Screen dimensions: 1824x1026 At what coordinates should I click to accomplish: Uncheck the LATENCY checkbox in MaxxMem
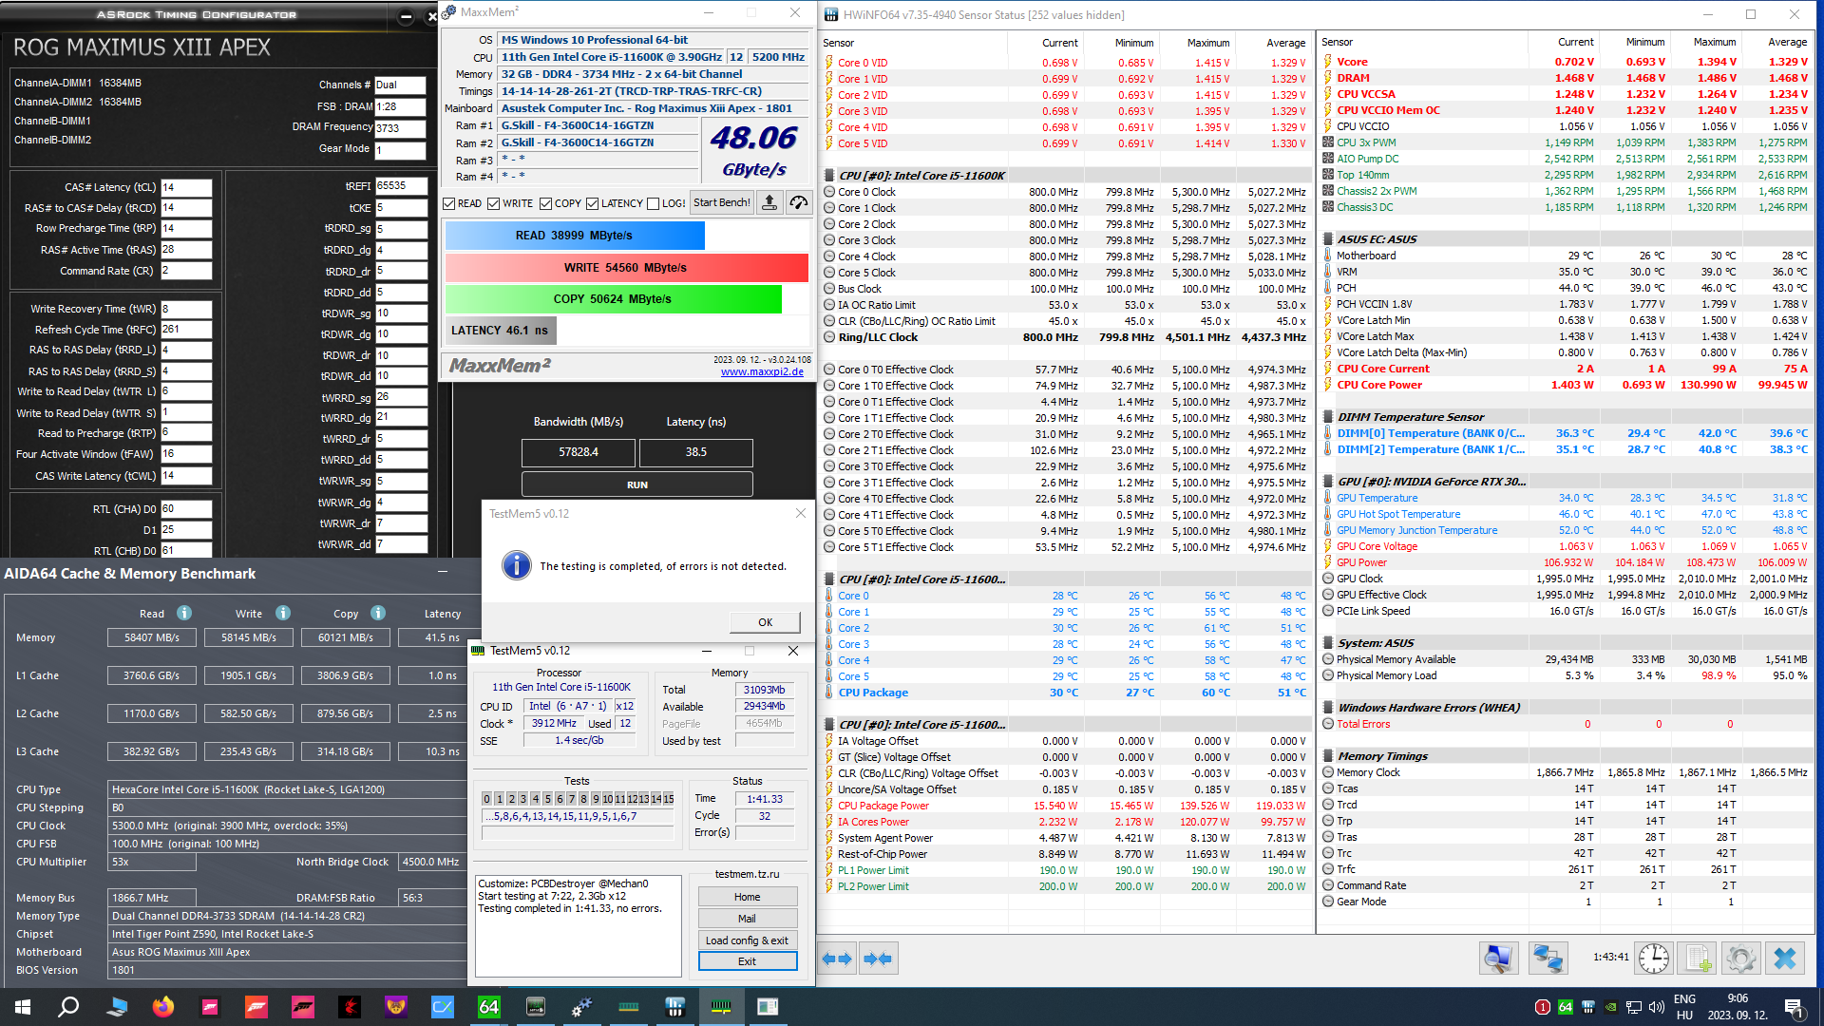pyautogui.click(x=593, y=203)
